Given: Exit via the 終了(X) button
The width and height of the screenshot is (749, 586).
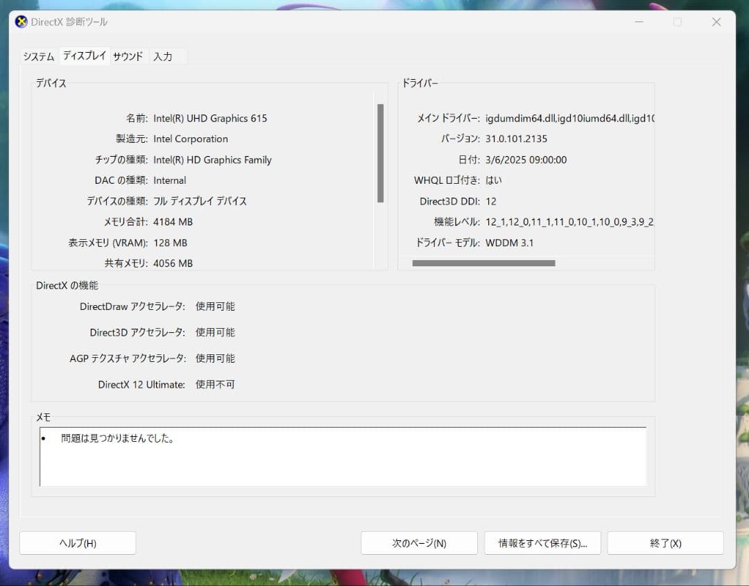Looking at the screenshot, I should pyautogui.click(x=664, y=543).
